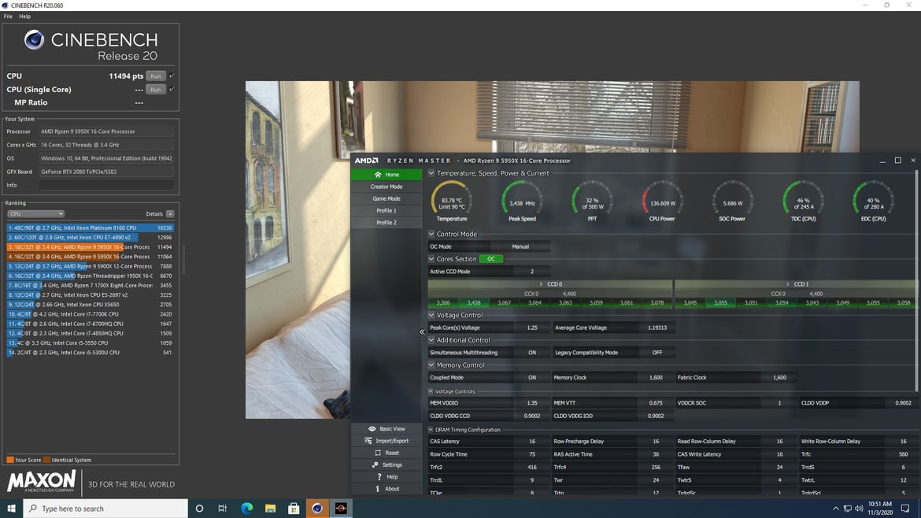This screenshot has height=518, width=921.
Task: Open the File menu in Cinebench
Action: coord(8,17)
